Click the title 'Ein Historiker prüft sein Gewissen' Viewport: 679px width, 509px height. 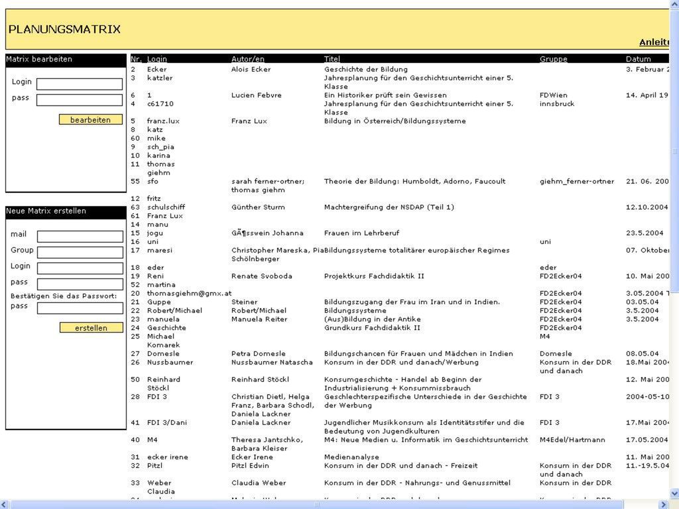pyautogui.click(x=385, y=95)
